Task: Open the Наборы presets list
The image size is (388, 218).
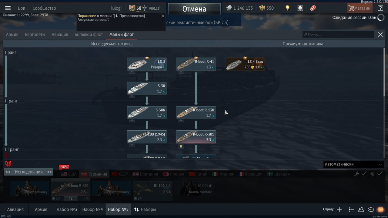Action: (x=145, y=210)
